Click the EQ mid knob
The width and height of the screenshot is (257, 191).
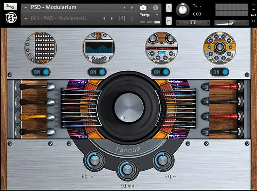(127, 170)
